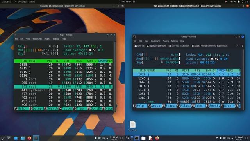Open Help menu in Kubuntu Konsole

click(64, 39)
